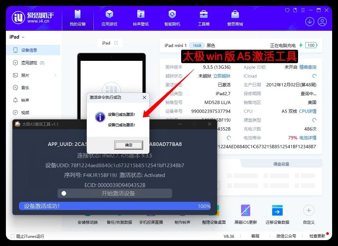The height and width of the screenshot is (246, 338).
Task: Open the 爱思商城 tab
Action: click(x=235, y=18)
